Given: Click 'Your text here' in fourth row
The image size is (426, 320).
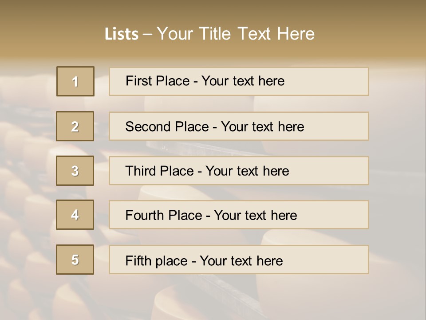Looking at the screenshot, I should 256,215.
